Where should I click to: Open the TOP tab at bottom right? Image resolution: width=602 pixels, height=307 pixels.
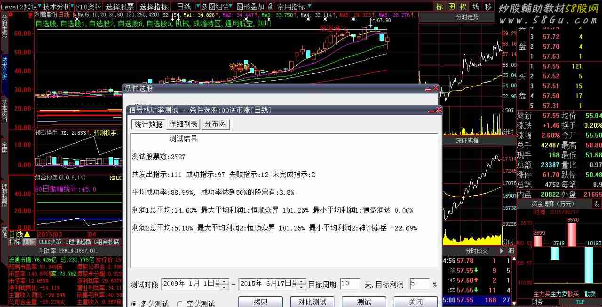580,302
